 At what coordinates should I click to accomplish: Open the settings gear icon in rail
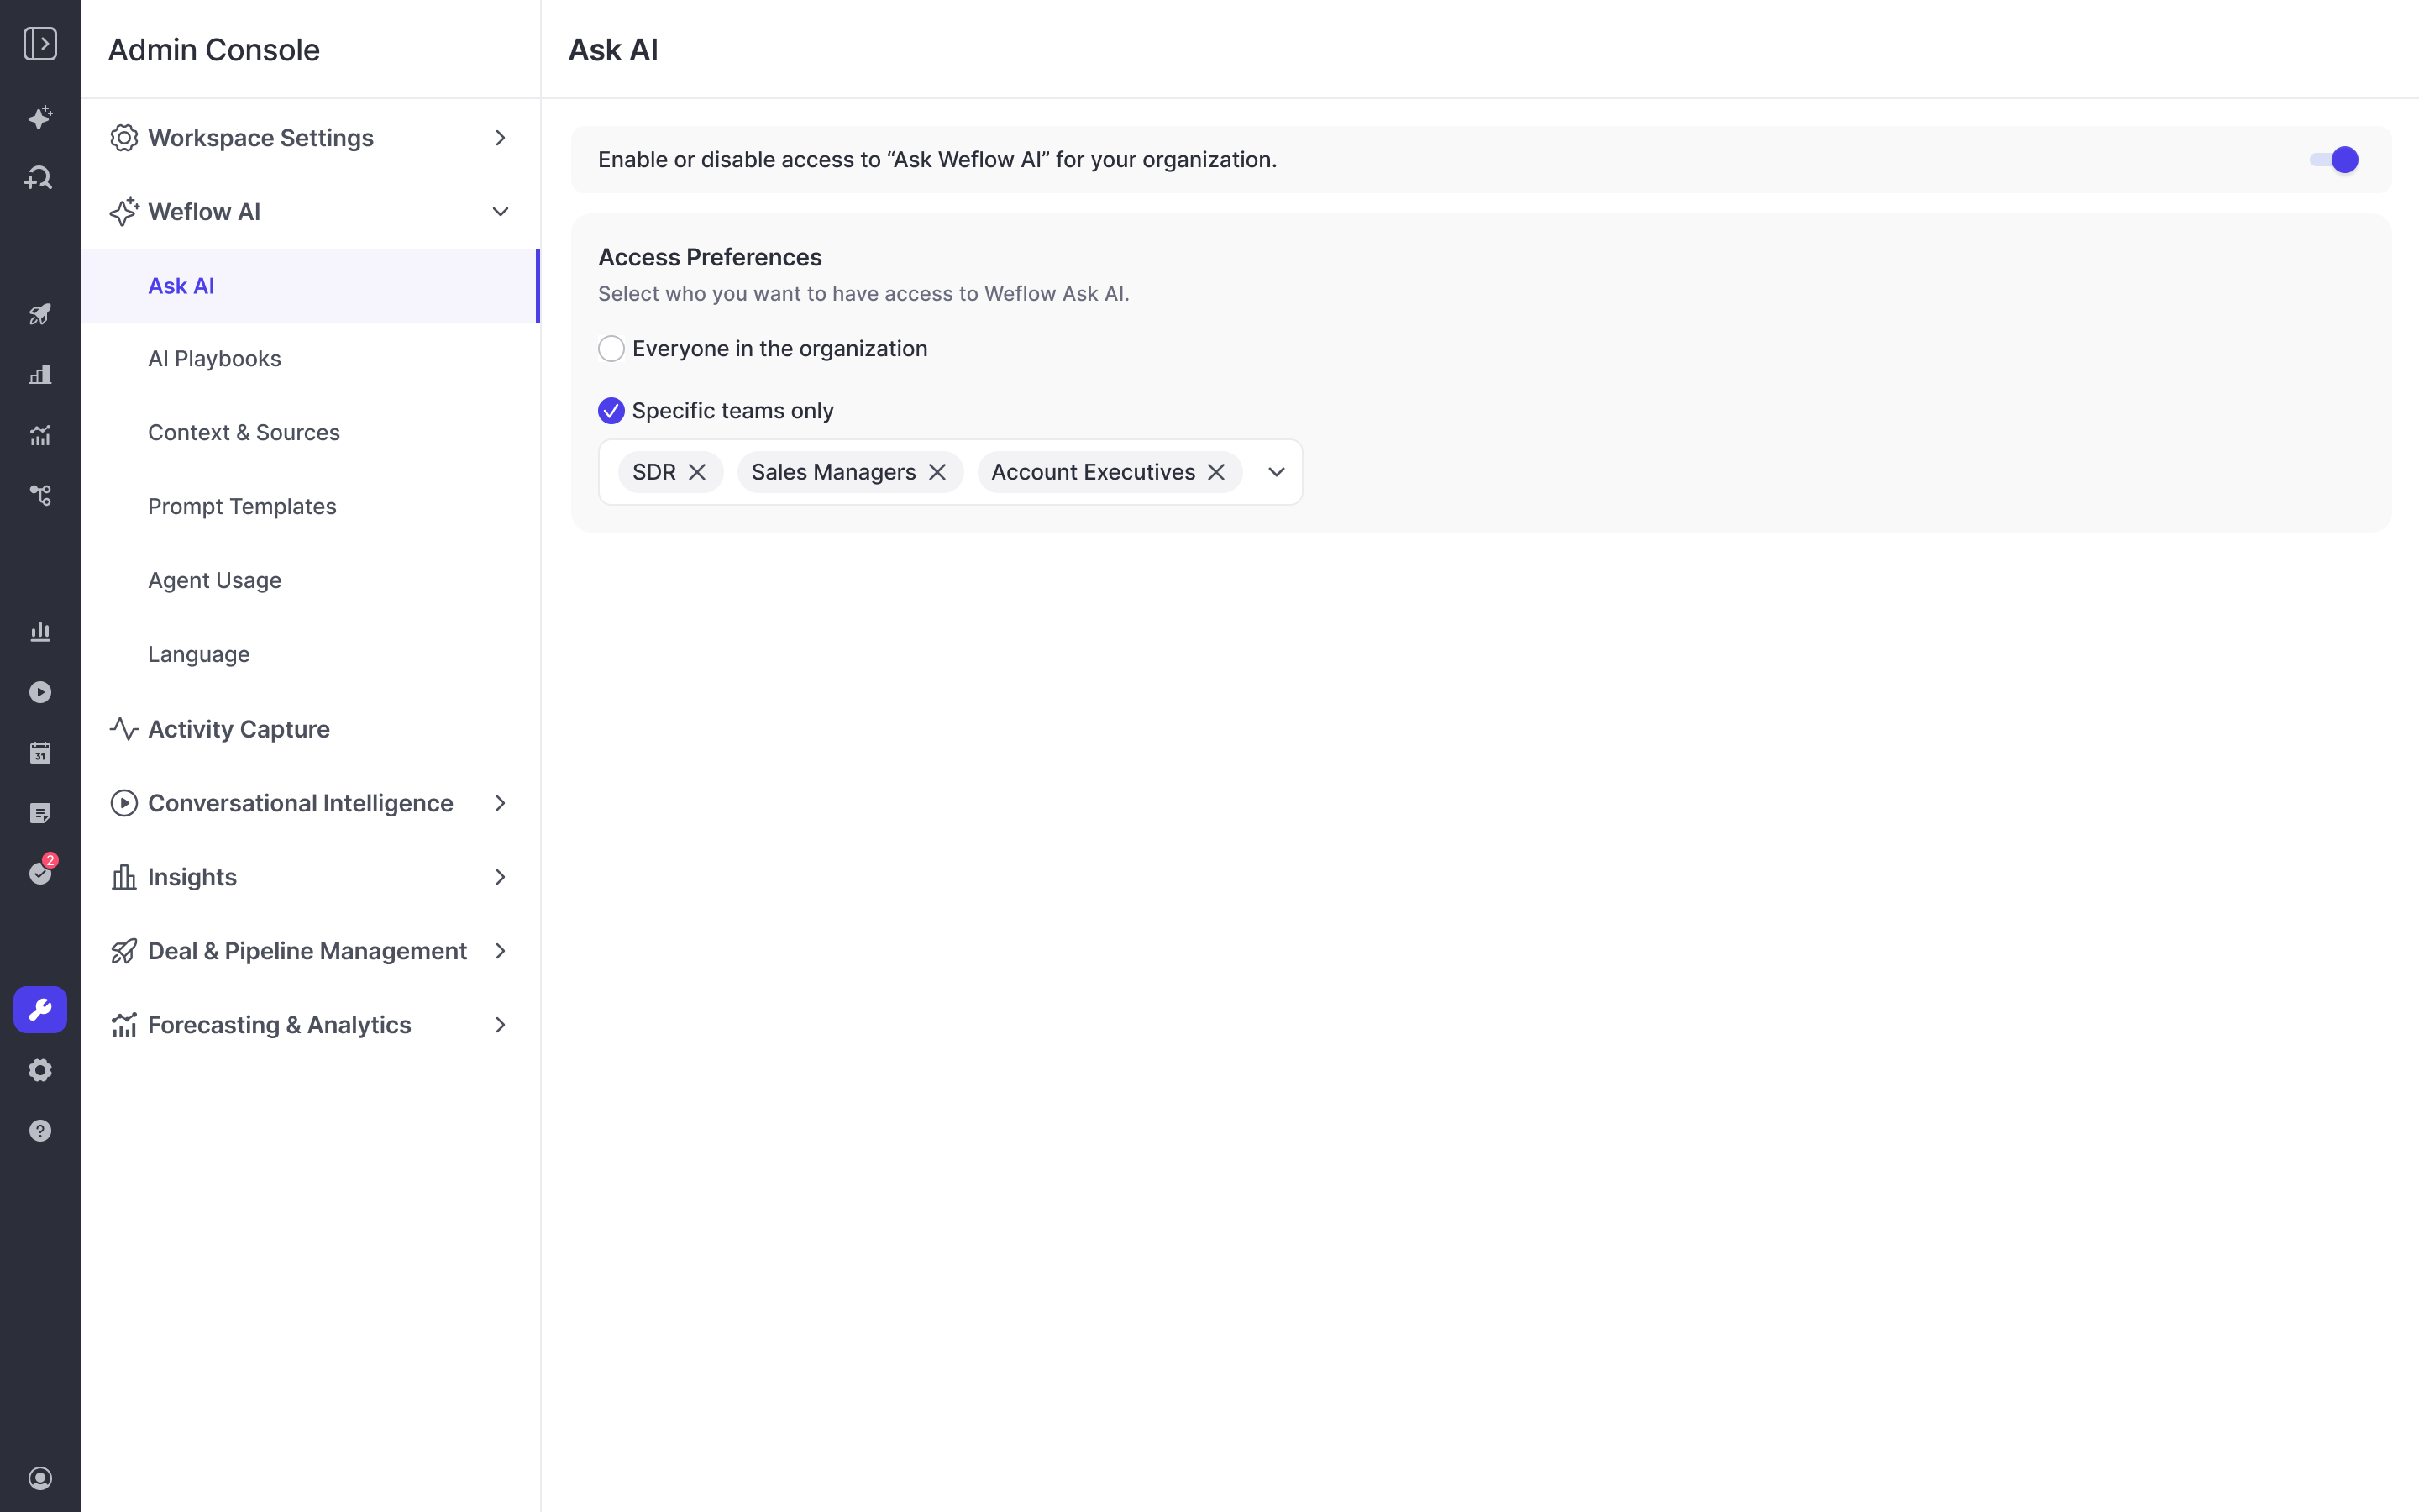pos(40,1070)
